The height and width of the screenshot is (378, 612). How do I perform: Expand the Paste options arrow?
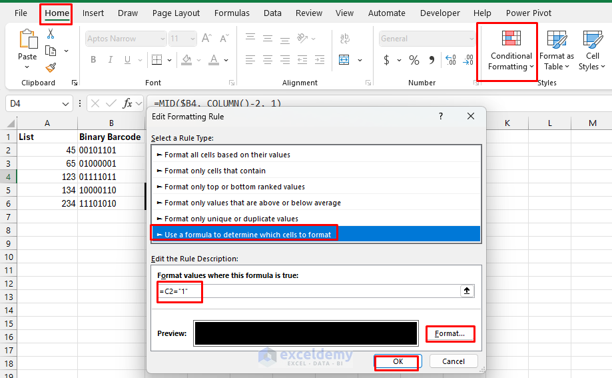point(27,67)
